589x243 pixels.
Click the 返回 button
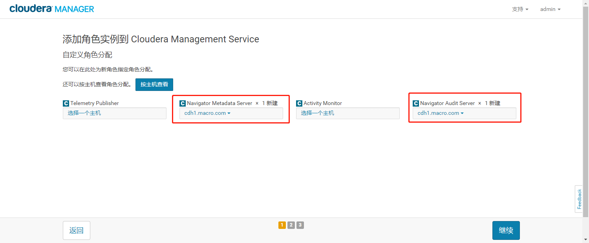(77, 230)
